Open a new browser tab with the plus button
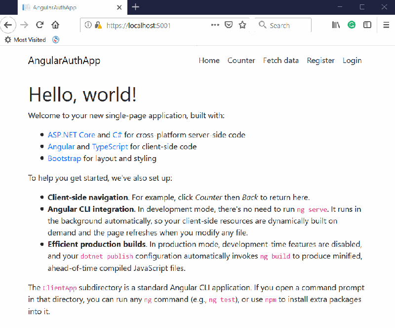The width and height of the screenshot is (395, 328). [x=135, y=7]
